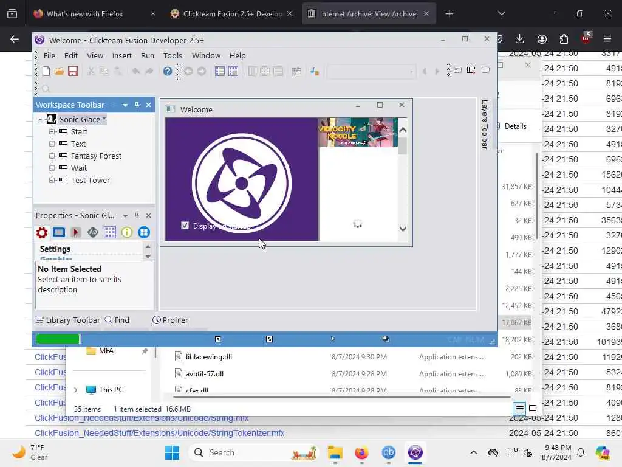Image resolution: width=622 pixels, height=467 pixels.
Task: Open the Profiler tab
Action: point(170,320)
